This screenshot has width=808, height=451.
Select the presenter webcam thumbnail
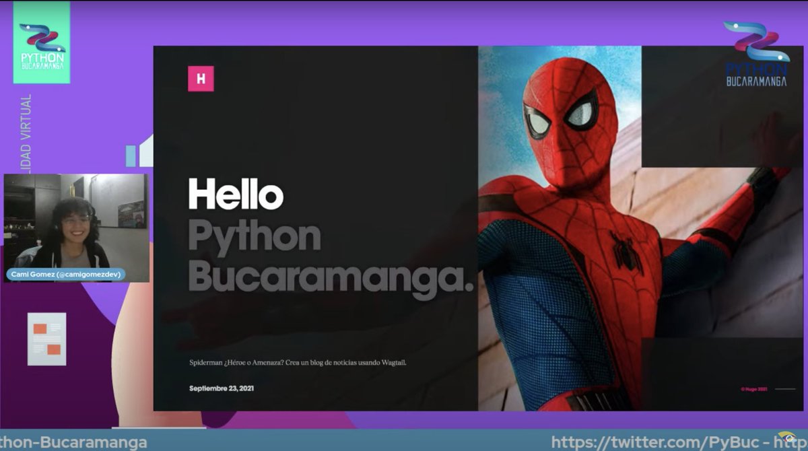click(x=76, y=228)
